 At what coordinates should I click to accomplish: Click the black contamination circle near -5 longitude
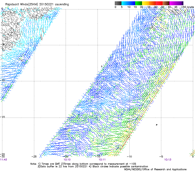coord(157,125)
